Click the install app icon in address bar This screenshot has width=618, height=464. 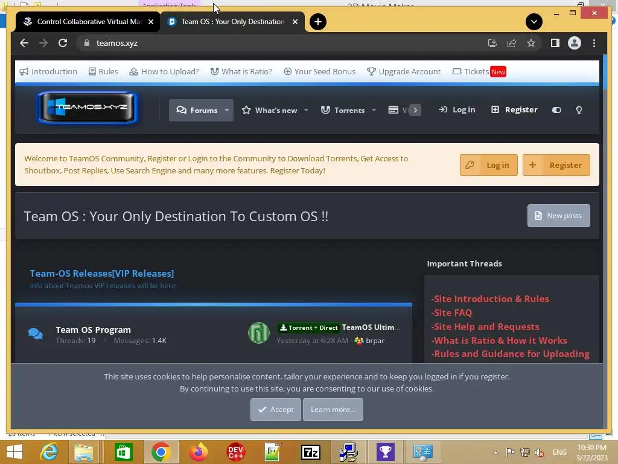(x=492, y=43)
